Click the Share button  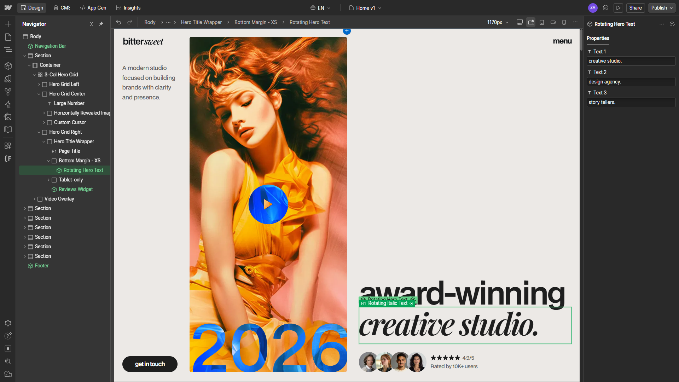[635, 8]
